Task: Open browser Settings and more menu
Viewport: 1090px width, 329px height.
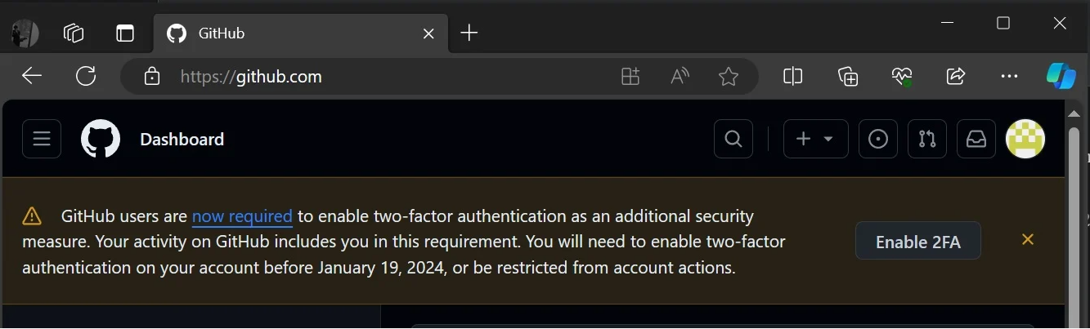Action: click(1009, 77)
